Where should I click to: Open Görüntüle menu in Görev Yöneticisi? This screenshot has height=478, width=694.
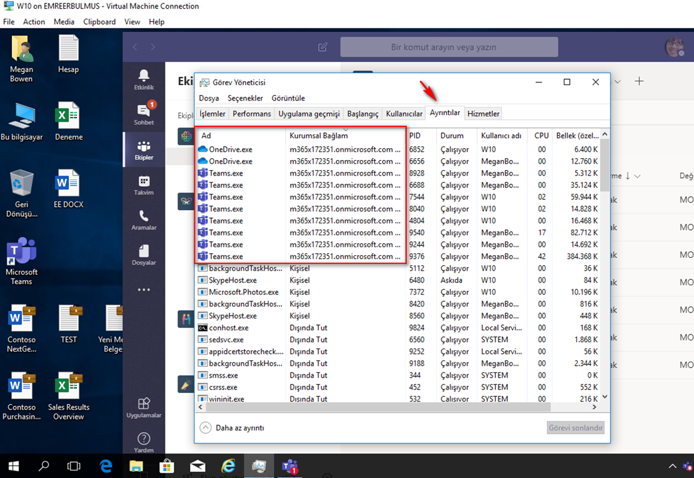coord(288,98)
